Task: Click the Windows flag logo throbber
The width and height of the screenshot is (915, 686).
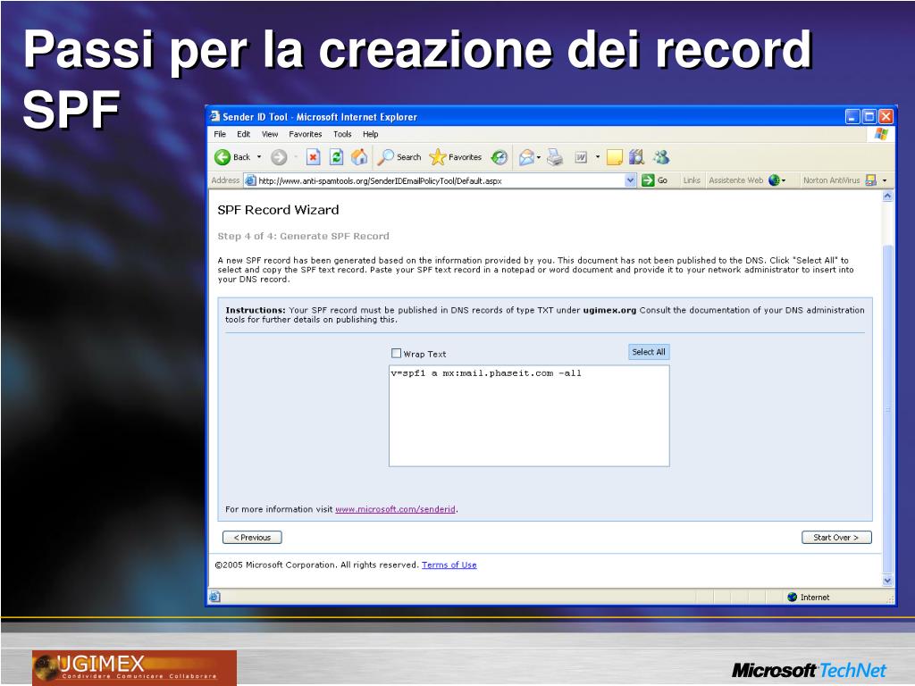Action: point(880,134)
